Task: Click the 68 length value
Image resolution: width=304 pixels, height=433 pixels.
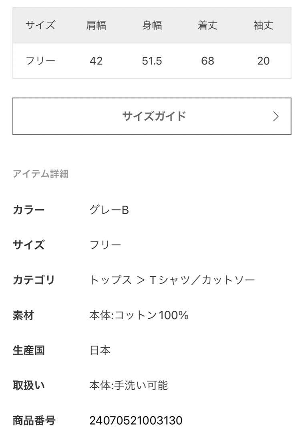Action: coord(207,61)
